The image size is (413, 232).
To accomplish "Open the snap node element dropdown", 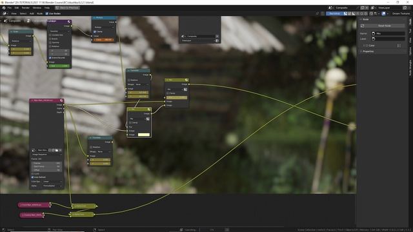I will coord(376,14).
